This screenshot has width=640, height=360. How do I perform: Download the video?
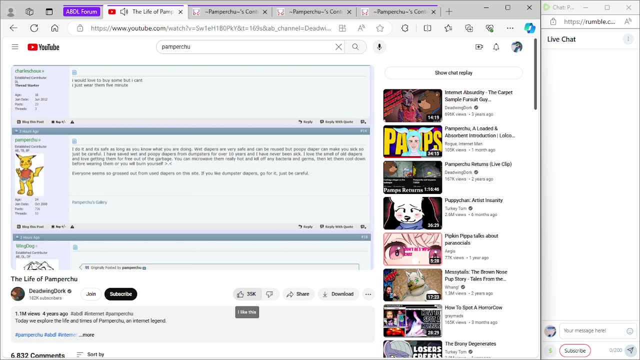tap(337, 294)
